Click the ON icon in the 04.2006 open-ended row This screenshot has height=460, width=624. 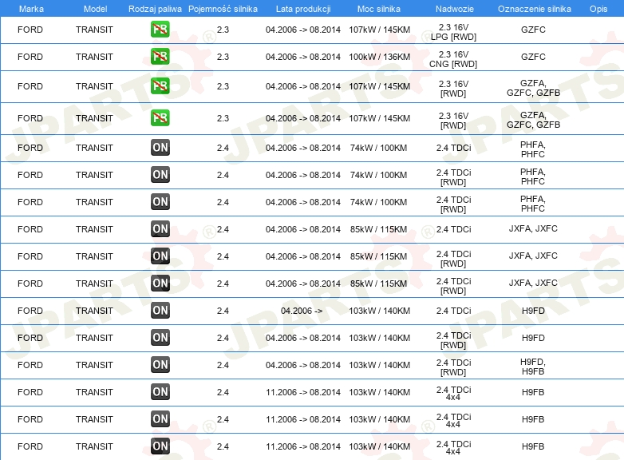[160, 310]
